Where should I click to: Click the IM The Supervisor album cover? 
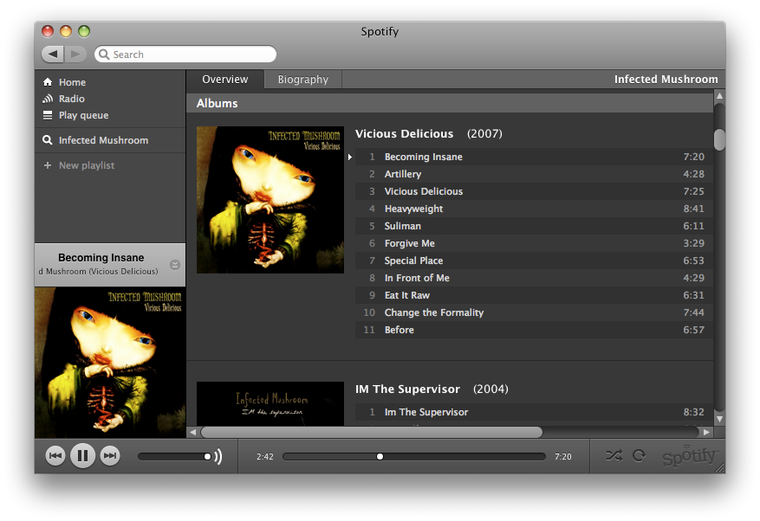coord(270,404)
